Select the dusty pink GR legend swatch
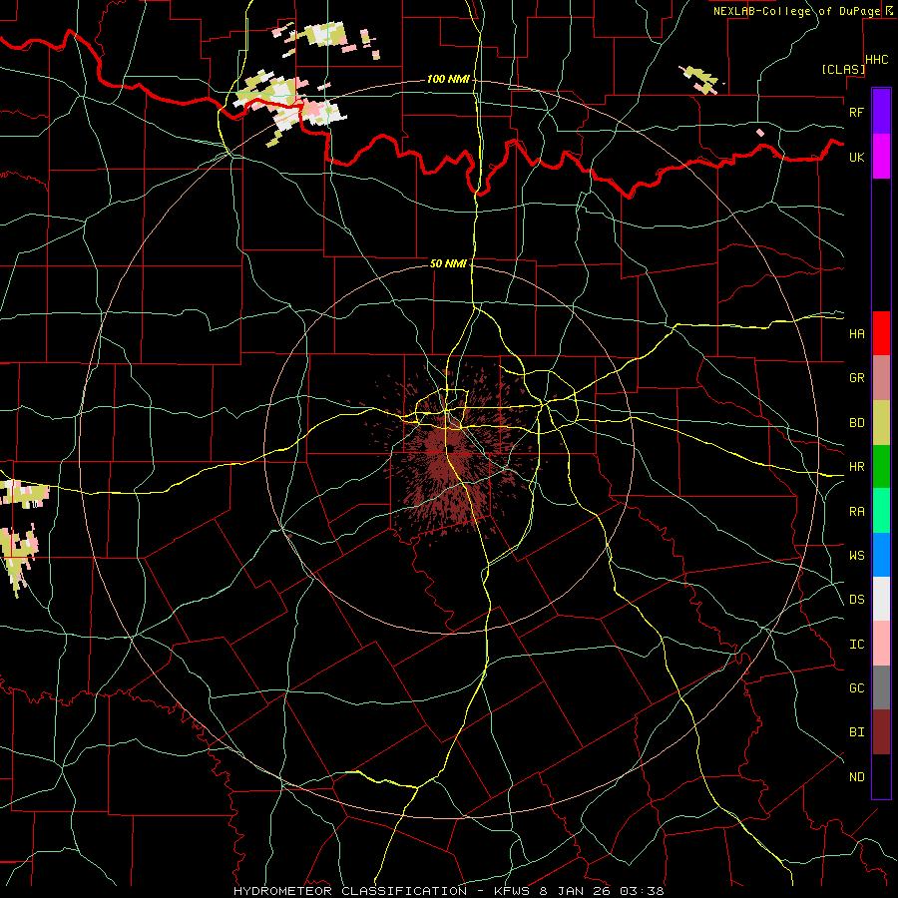 (881, 378)
